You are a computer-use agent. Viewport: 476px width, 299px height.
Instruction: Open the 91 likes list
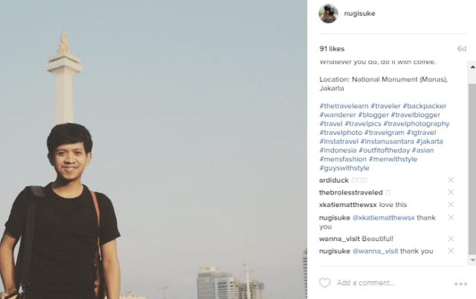pyautogui.click(x=332, y=49)
